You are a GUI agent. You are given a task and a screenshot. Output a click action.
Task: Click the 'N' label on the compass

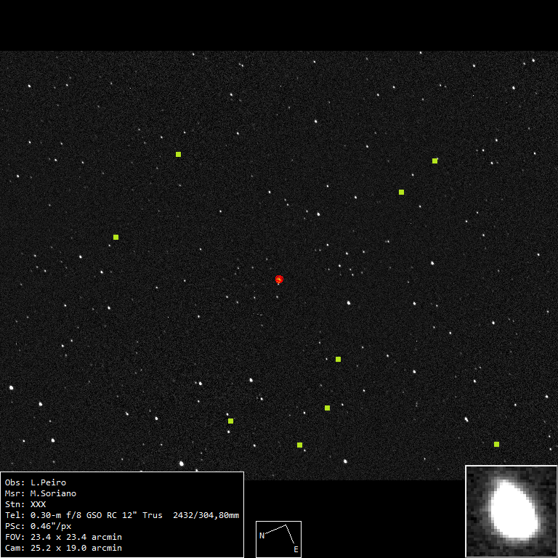tap(262, 535)
